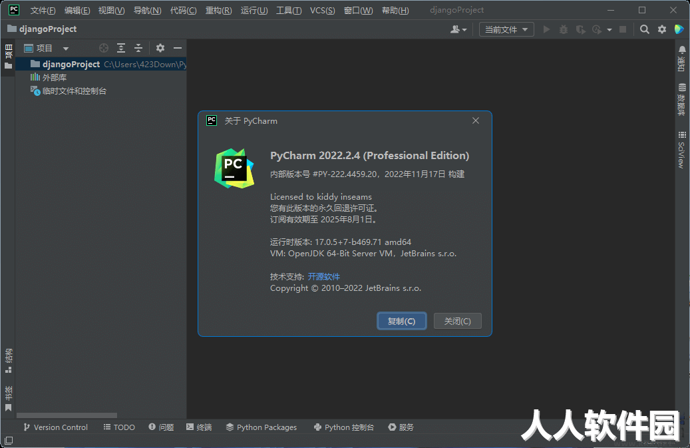Open the 编辑(E) menu
Screen dimensions: 690x448
point(77,10)
